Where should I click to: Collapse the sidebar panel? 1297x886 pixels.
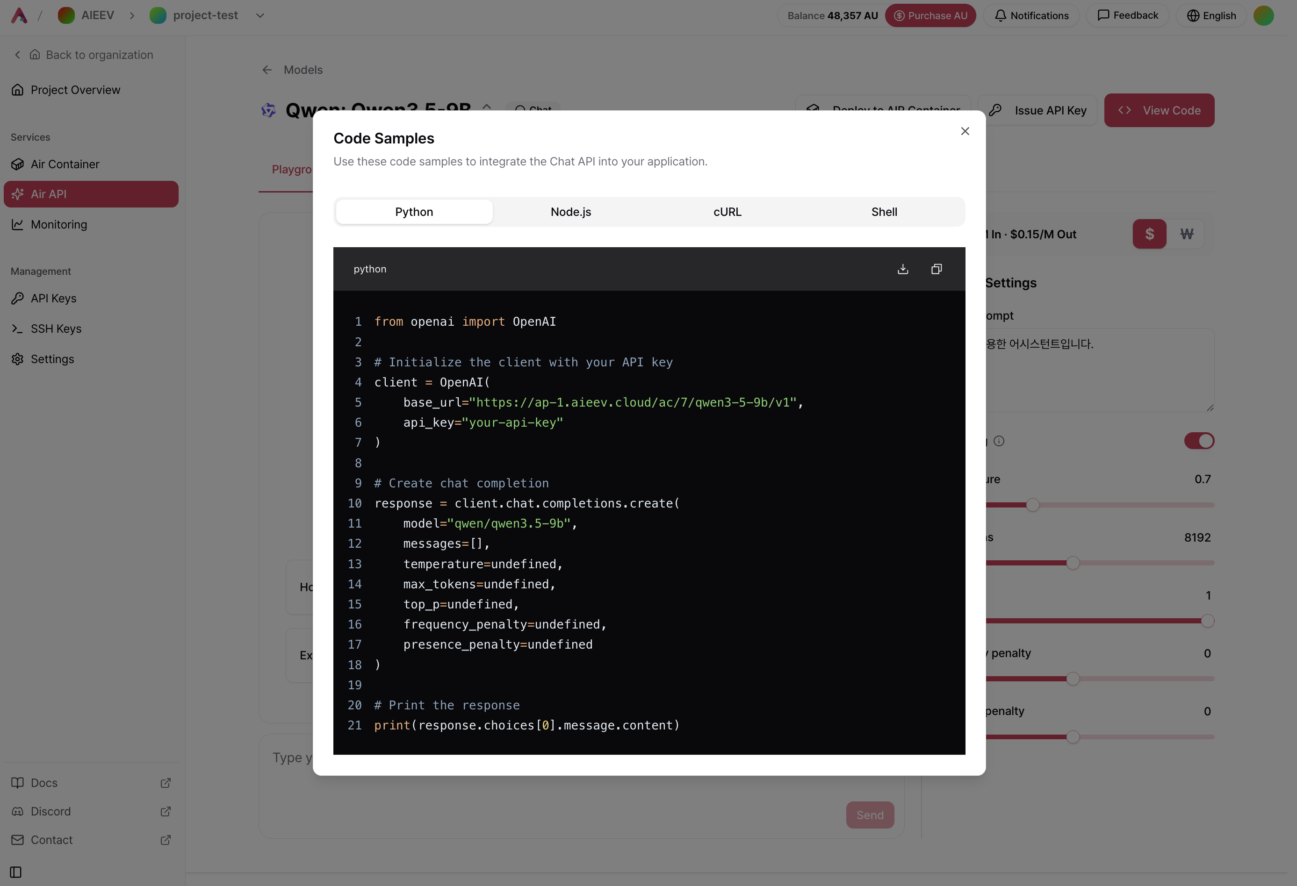click(15, 872)
